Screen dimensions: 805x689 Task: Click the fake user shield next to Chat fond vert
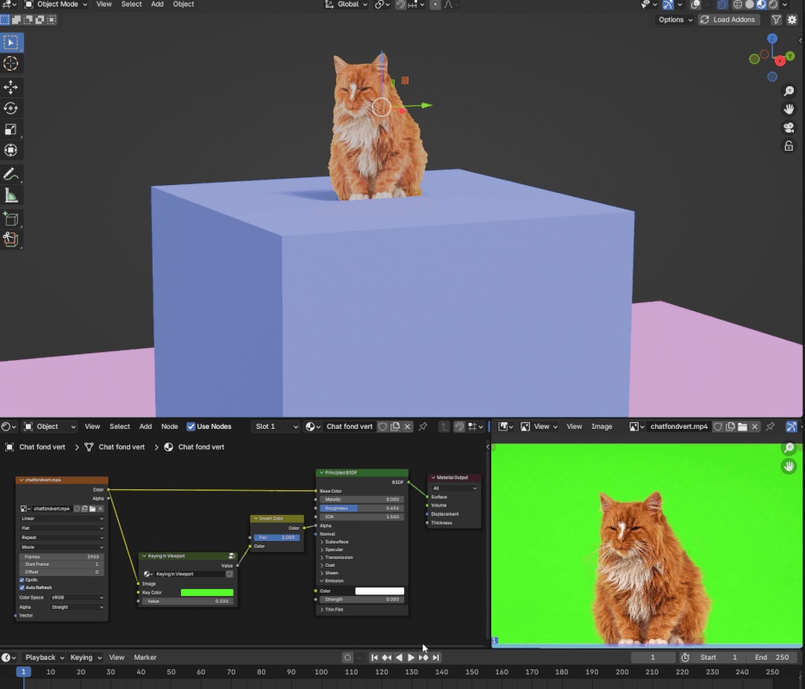coord(383,426)
